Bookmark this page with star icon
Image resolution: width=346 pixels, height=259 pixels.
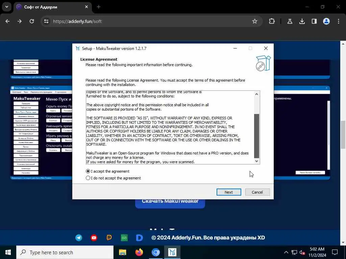[x=255, y=21]
